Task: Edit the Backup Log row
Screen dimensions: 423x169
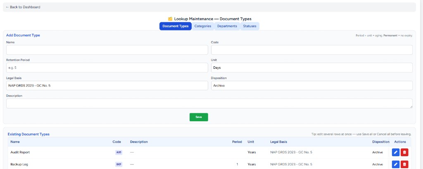Action: (395, 164)
